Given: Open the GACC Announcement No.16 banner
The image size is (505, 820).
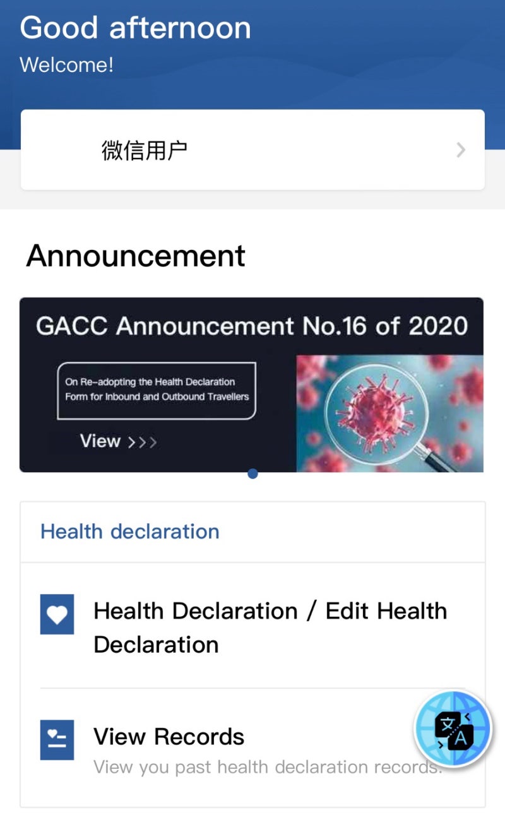Looking at the screenshot, I should point(252,384).
